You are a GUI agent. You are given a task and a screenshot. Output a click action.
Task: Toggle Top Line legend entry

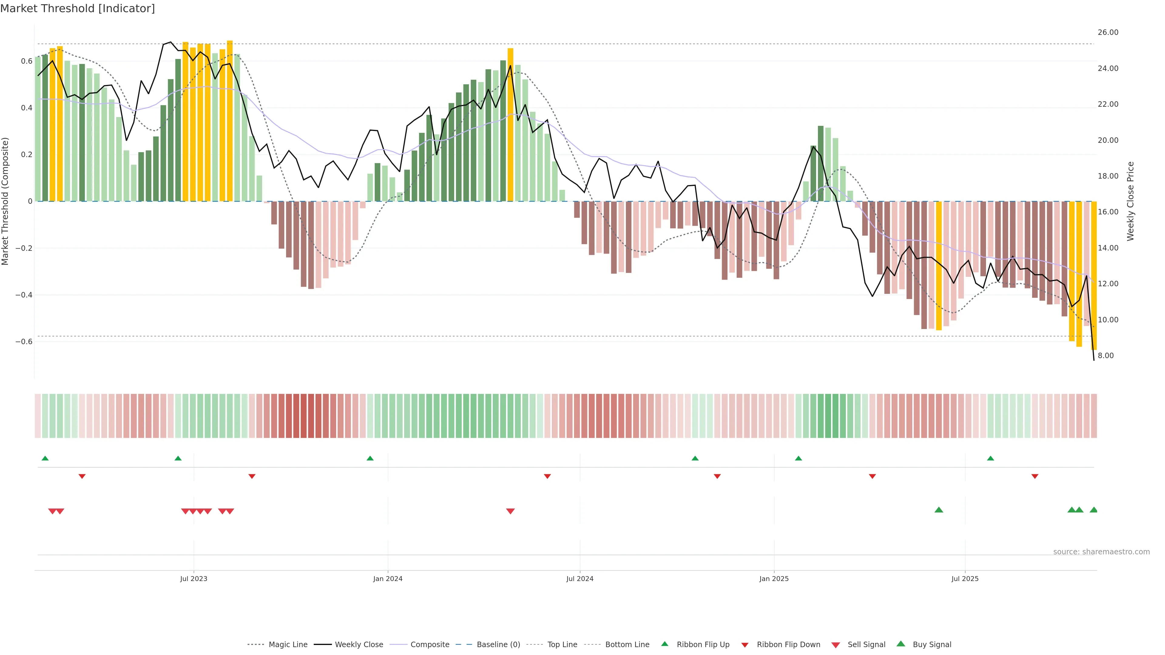click(x=562, y=644)
